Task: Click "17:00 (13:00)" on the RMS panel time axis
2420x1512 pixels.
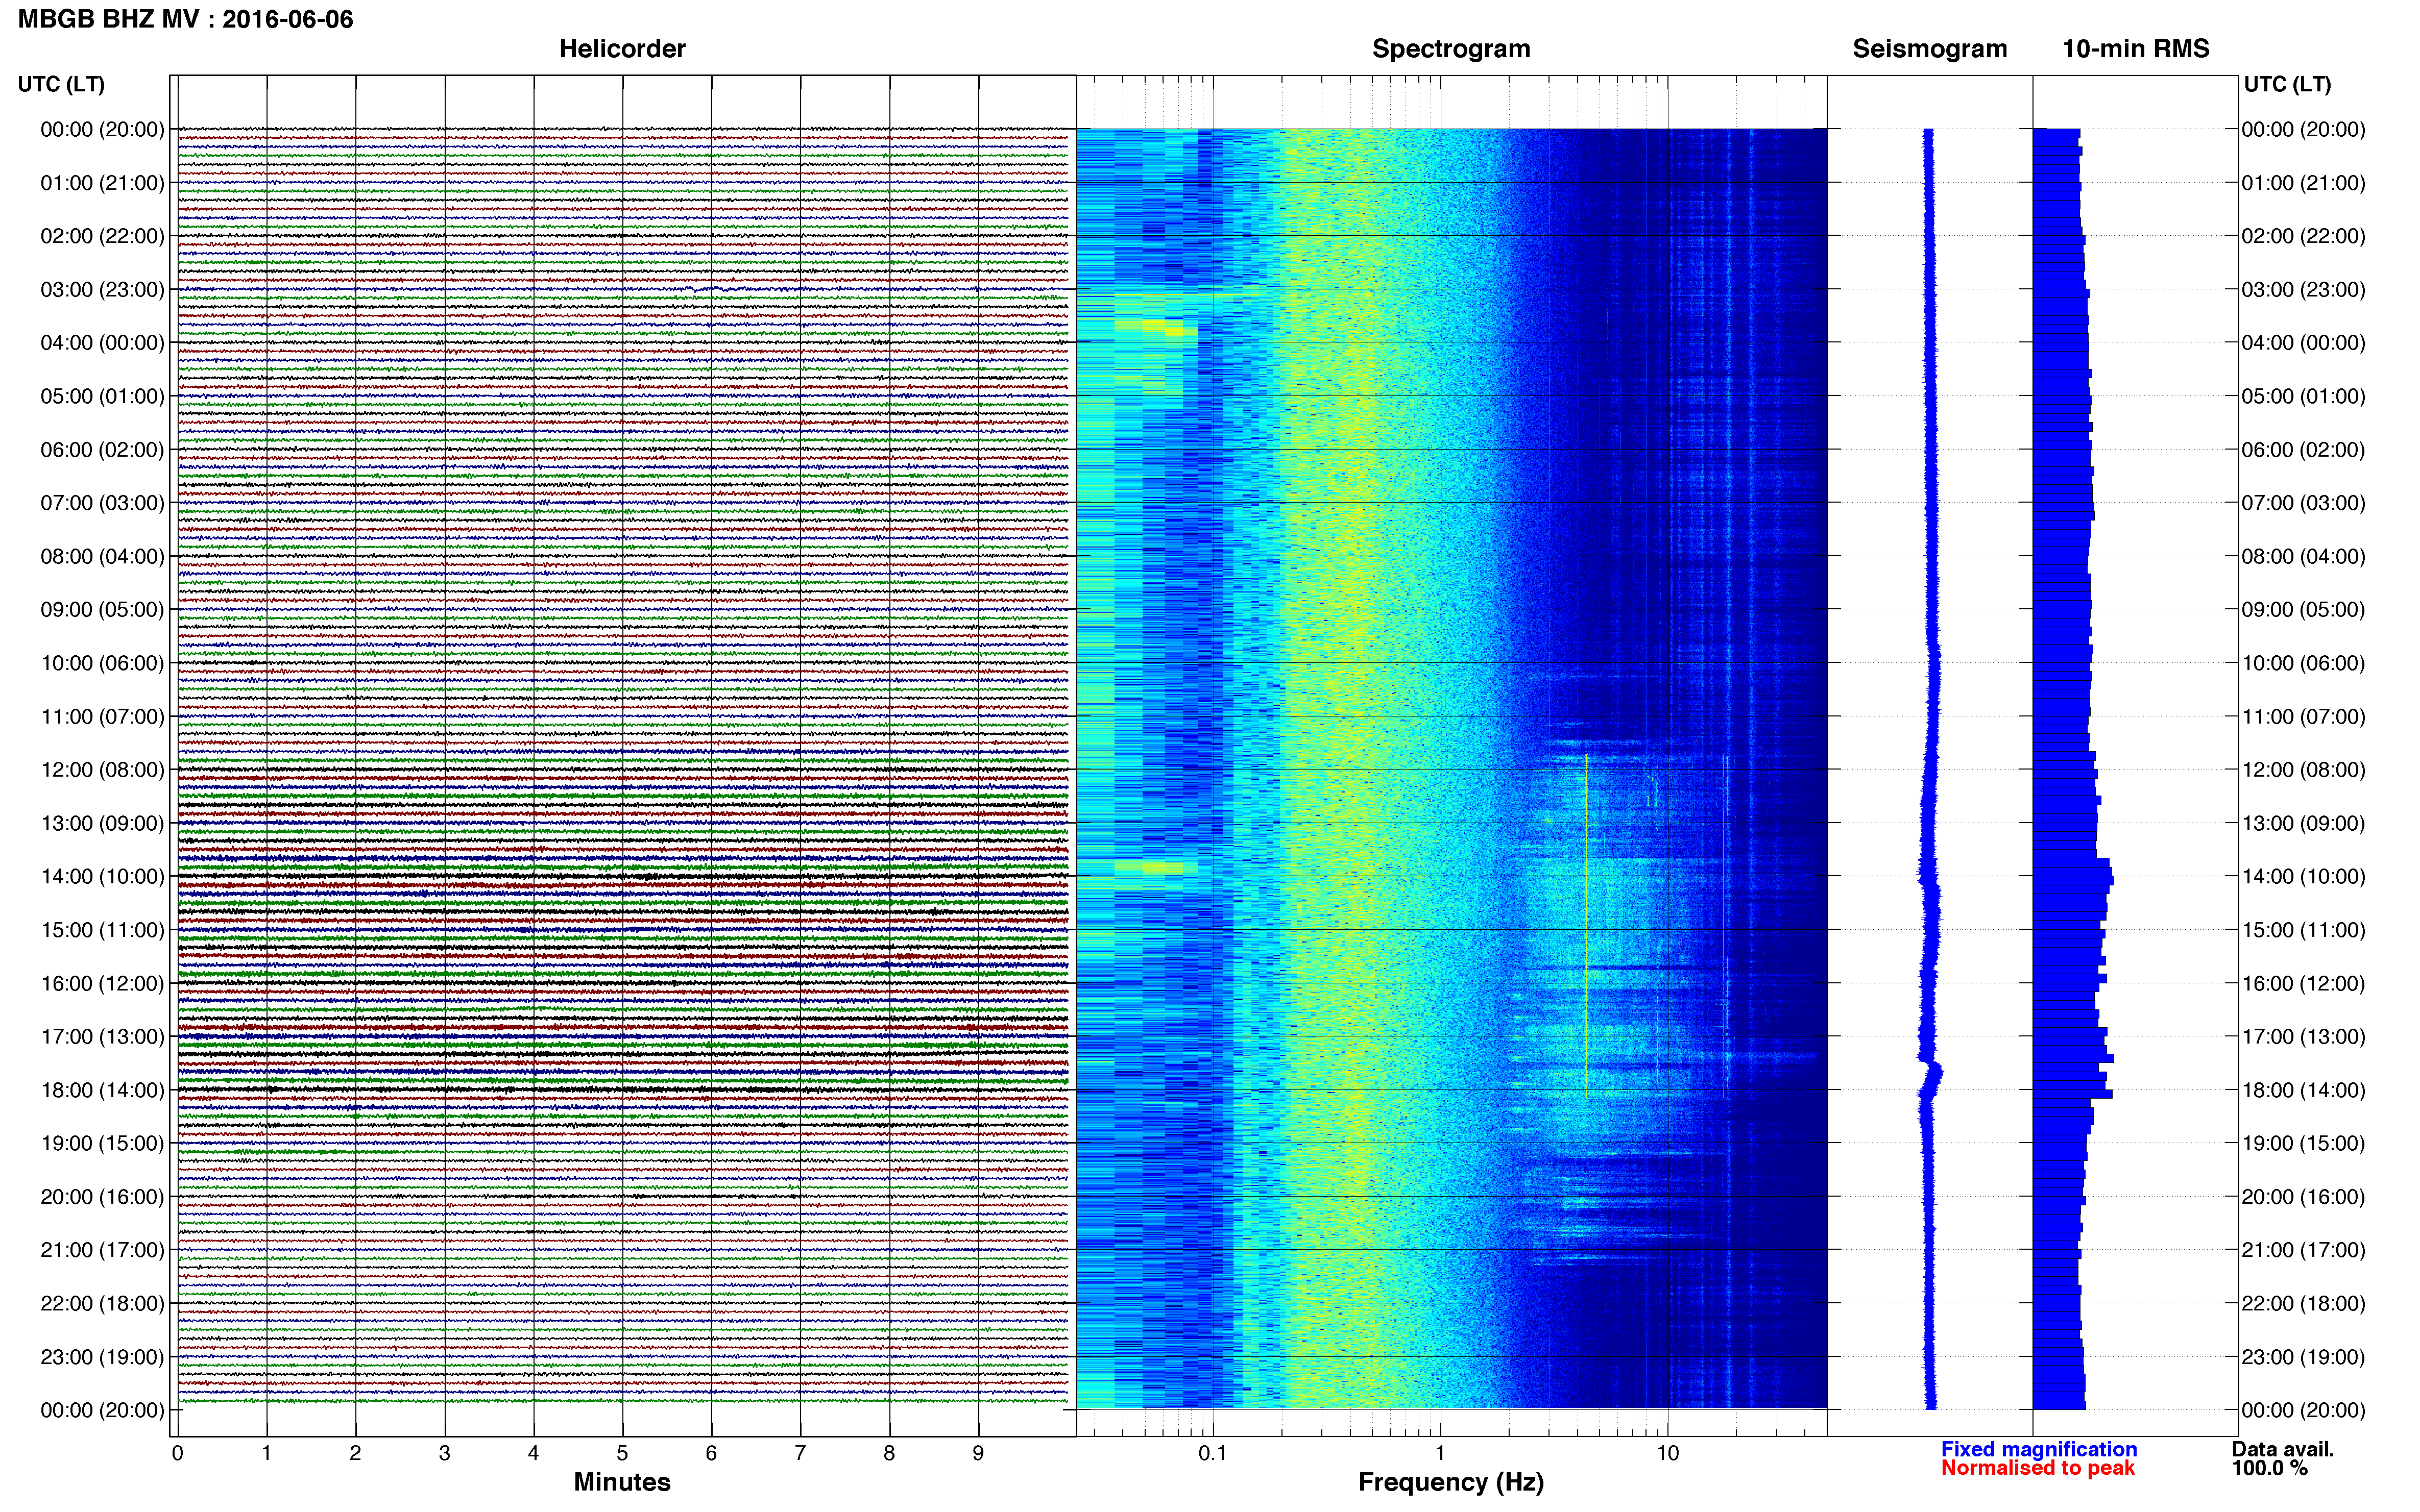Action: 2303,1037
